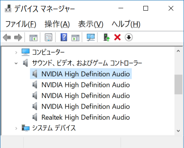
Task: Click the サウンド category speaker icon
Action: (x=25, y=63)
